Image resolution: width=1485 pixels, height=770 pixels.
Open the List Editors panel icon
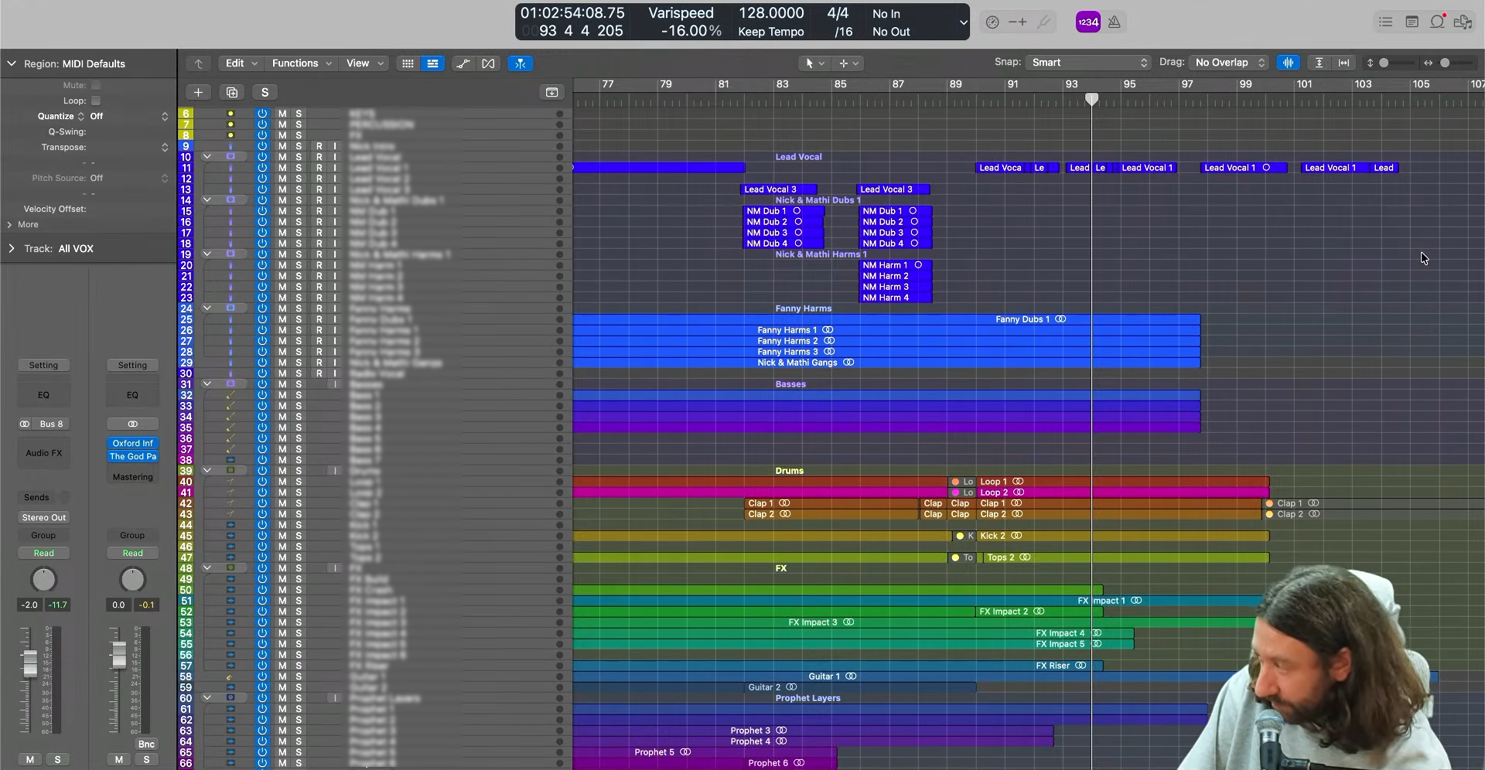tap(1385, 22)
